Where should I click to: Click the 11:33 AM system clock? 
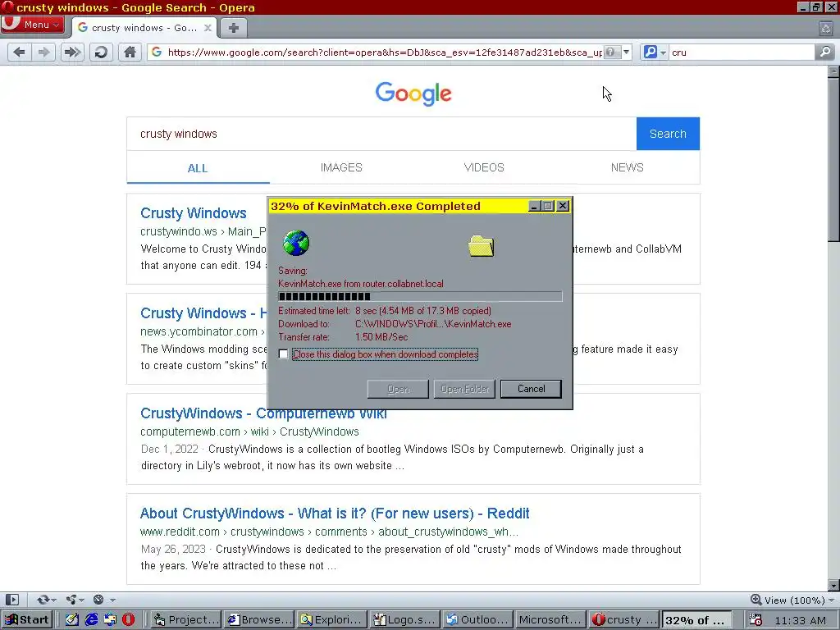pyautogui.click(x=800, y=620)
